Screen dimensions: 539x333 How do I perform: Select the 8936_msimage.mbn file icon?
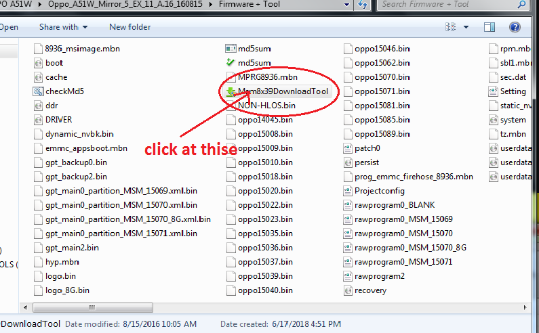[x=38, y=49]
